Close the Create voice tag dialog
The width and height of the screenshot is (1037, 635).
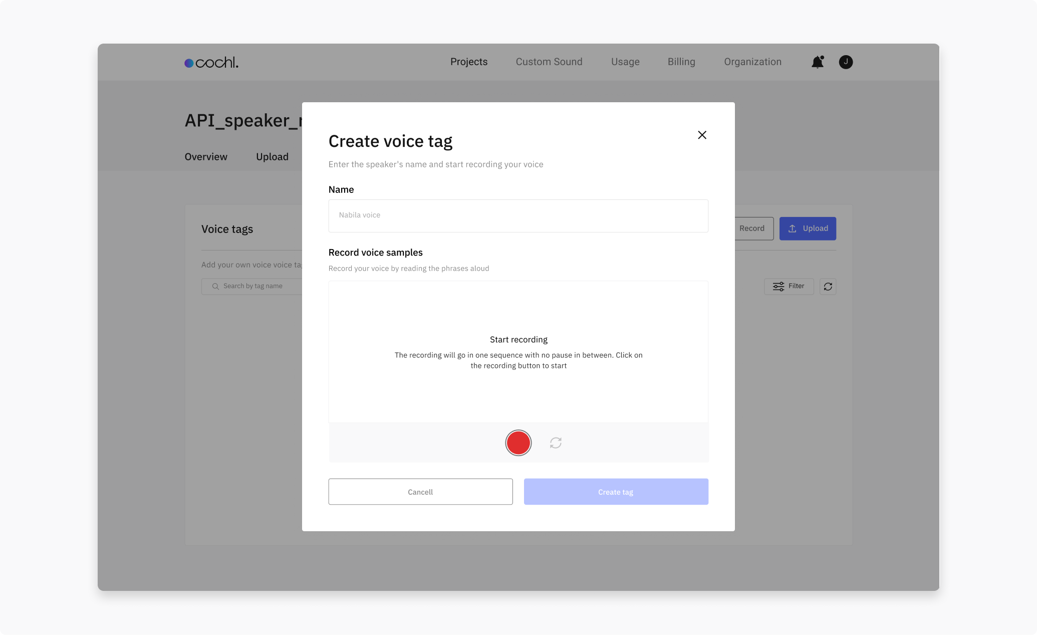[x=702, y=135]
